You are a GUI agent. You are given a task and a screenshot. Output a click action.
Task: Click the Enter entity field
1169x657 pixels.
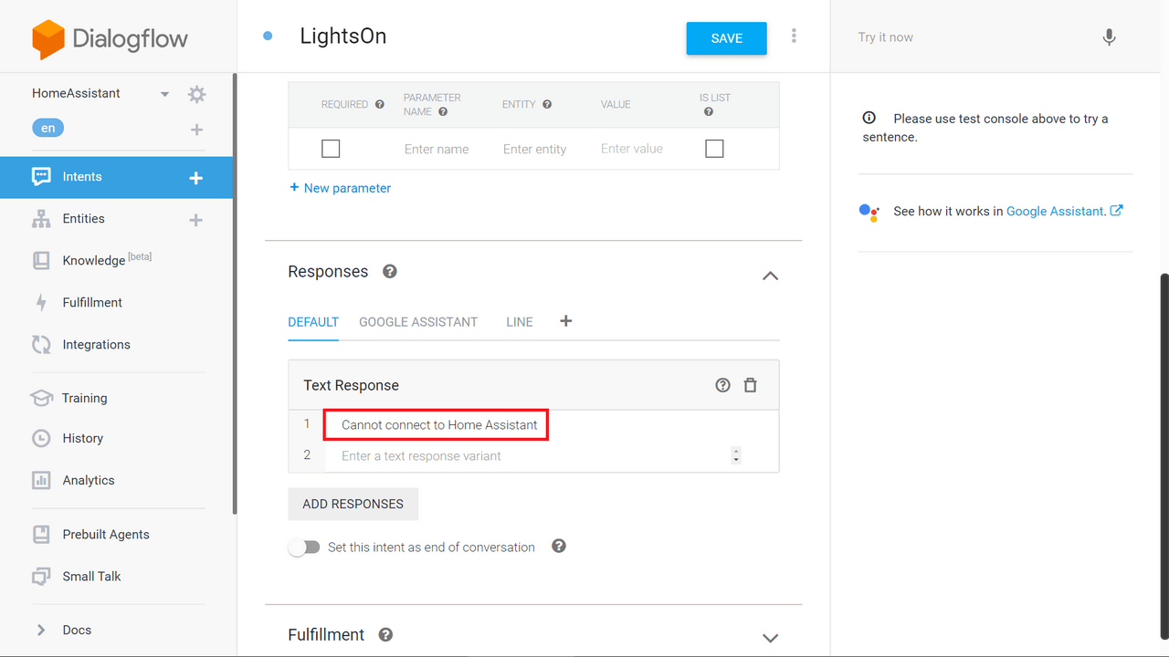pyautogui.click(x=535, y=149)
